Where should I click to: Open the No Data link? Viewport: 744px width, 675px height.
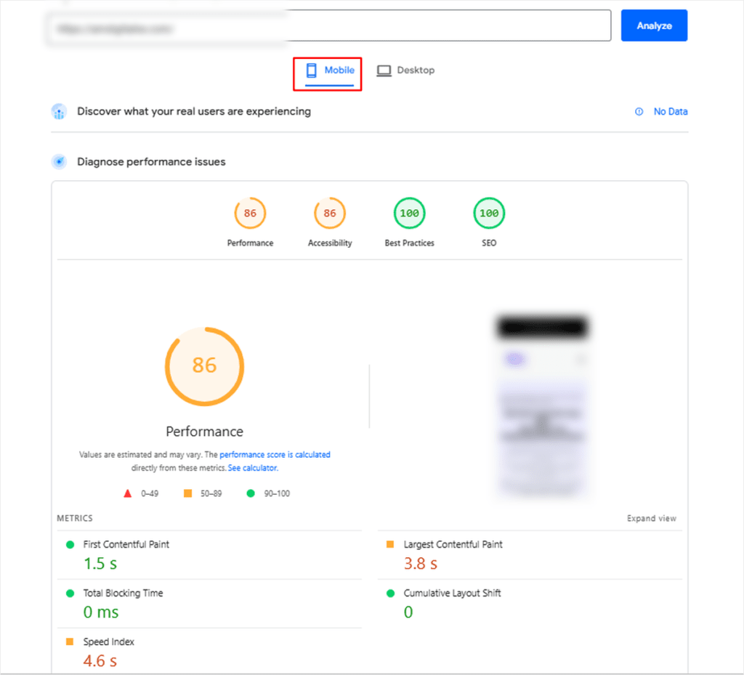pyautogui.click(x=670, y=111)
